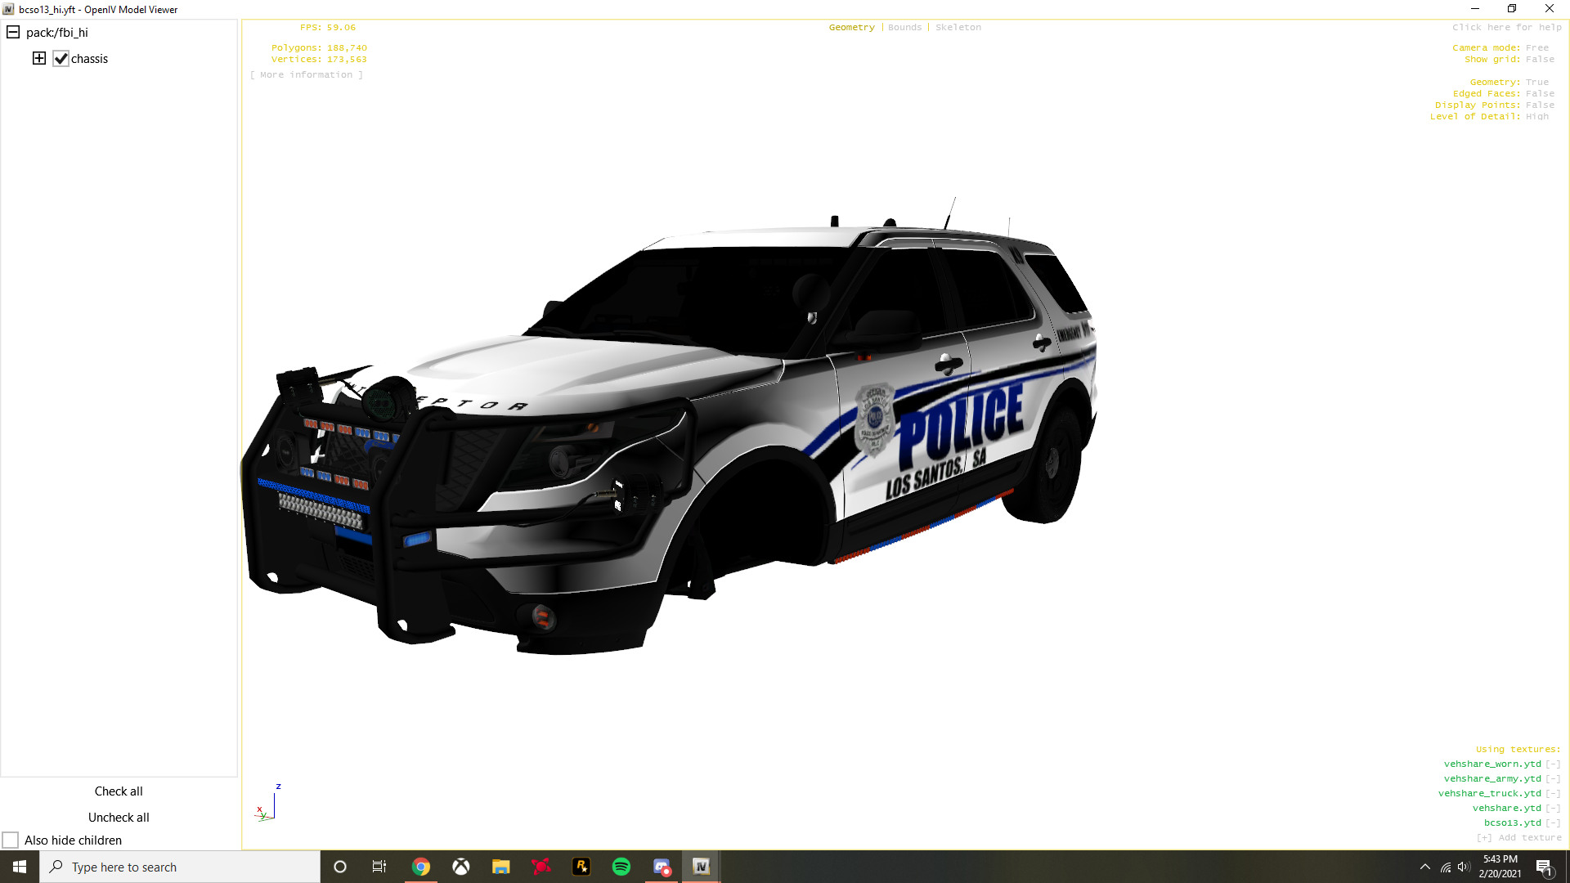
Task: Uncheck the chassis visibility checkbox
Action: pyautogui.click(x=61, y=59)
